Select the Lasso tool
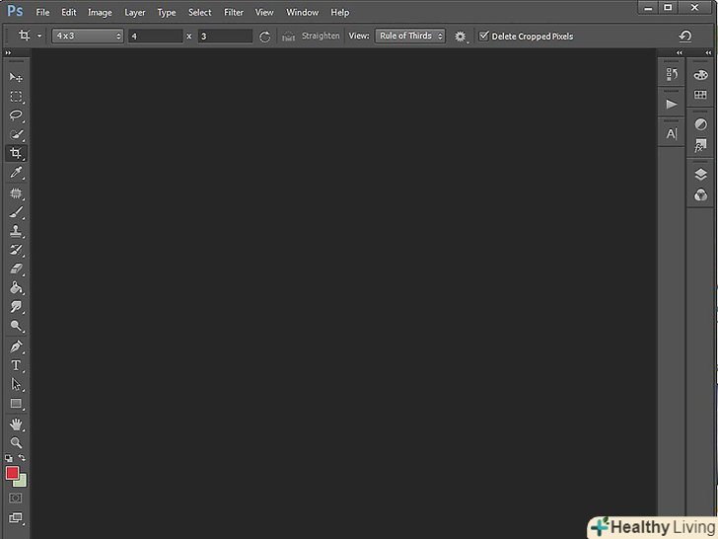The width and height of the screenshot is (718, 539). (x=16, y=115)
